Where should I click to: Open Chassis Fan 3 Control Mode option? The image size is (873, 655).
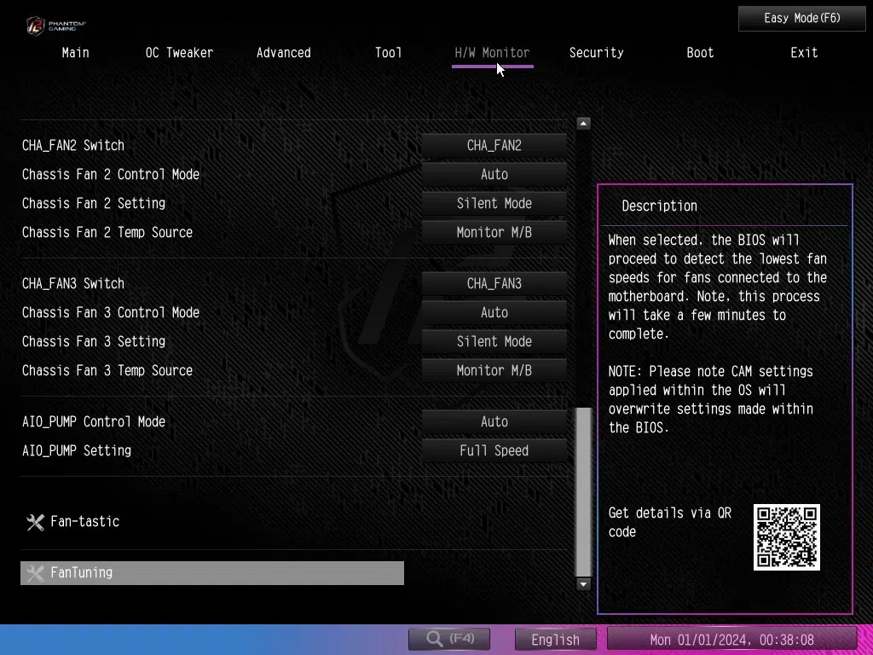(494, 313)
